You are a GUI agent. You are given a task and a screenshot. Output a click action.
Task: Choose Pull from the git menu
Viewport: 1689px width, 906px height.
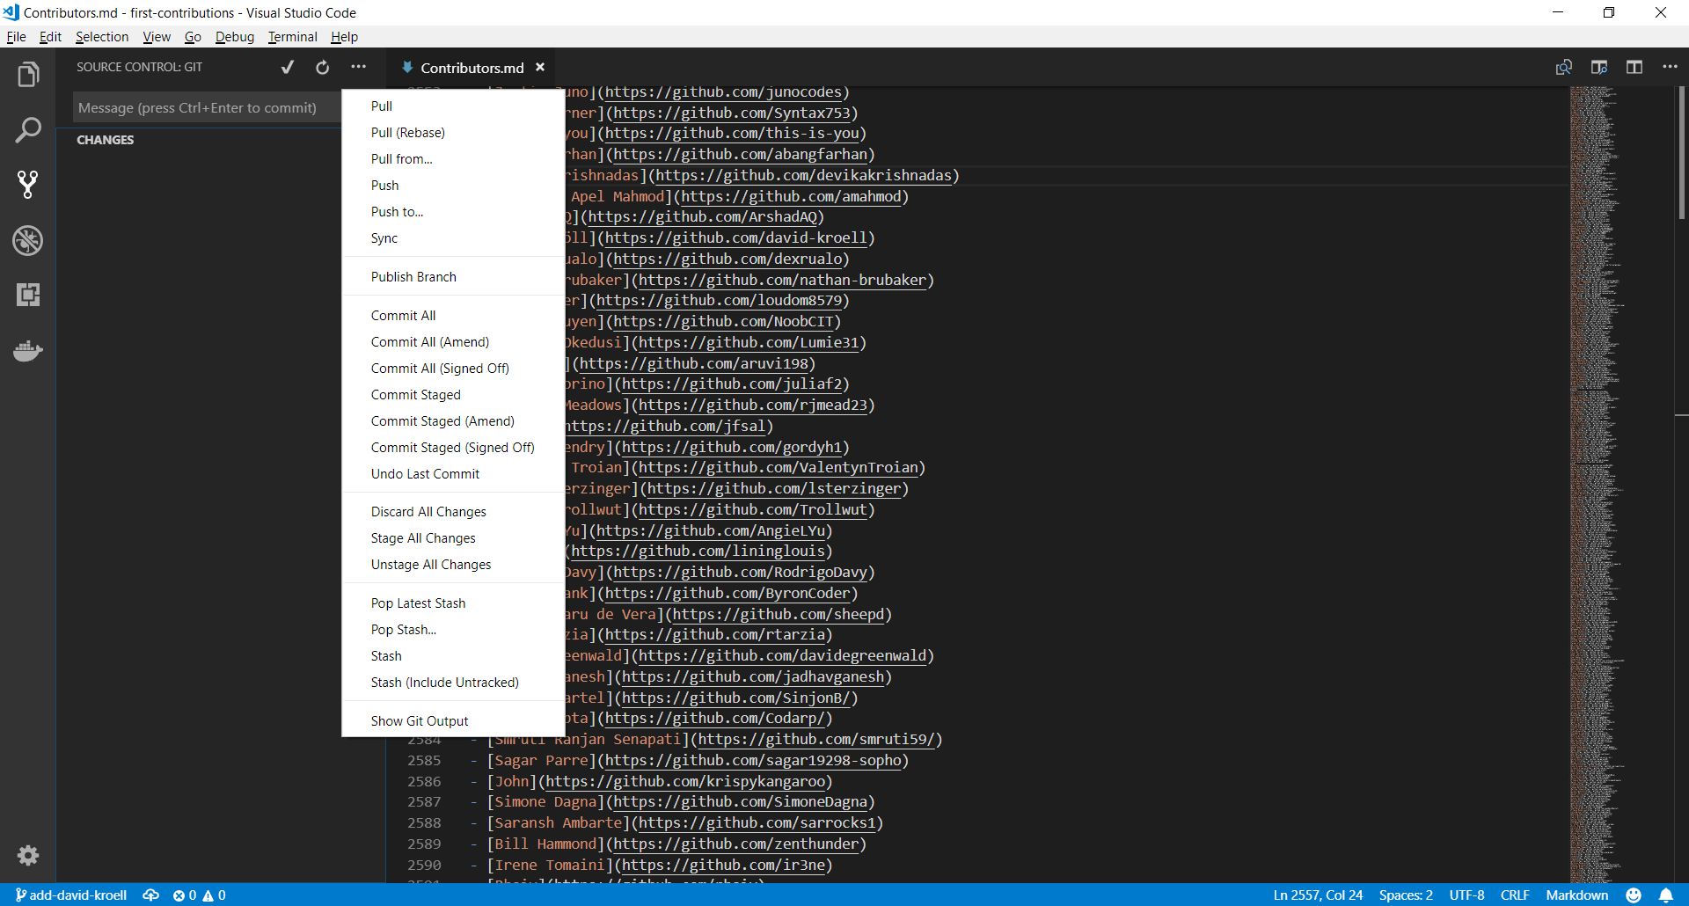(x=453, y=106)
